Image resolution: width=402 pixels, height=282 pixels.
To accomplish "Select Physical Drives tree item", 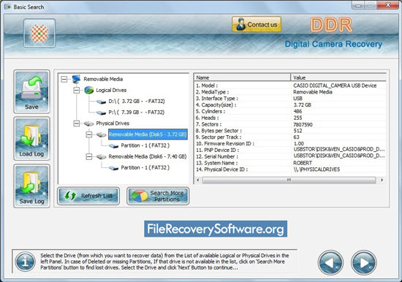I will [113, 123].
